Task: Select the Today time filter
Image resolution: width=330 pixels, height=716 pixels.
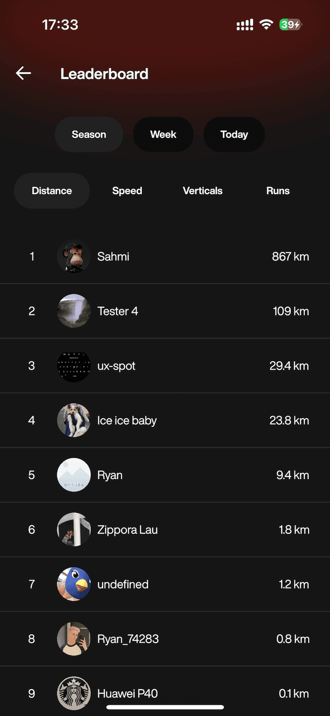Action: tap(234, 135)
